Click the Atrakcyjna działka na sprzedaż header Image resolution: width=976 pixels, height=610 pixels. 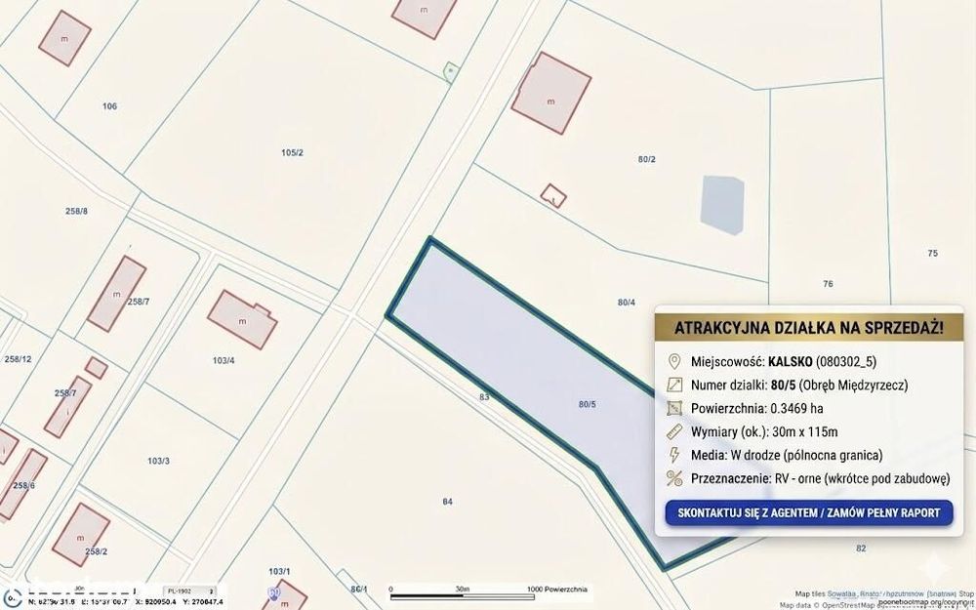808,327
